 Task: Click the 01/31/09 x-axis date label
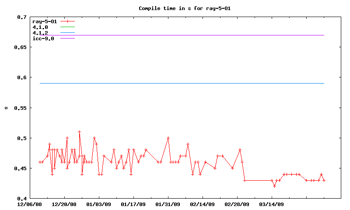(168, 204)
